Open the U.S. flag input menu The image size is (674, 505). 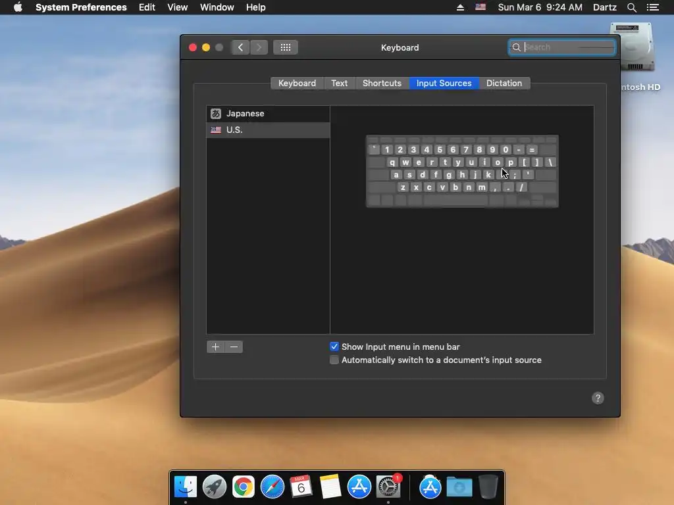480,7
